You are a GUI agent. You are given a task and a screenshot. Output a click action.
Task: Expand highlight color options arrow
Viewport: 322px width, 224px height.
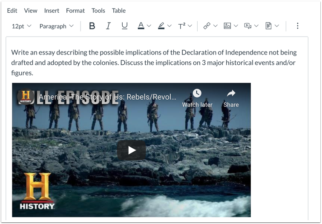pos(170,26)
